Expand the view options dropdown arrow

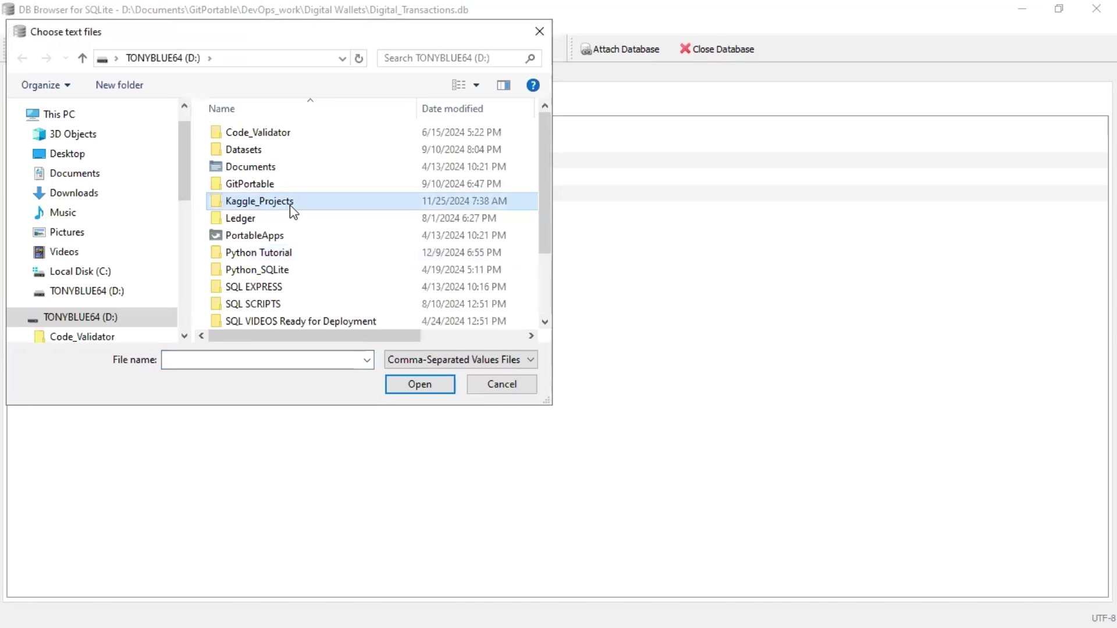pyautogui.click(x=477, y=85)
